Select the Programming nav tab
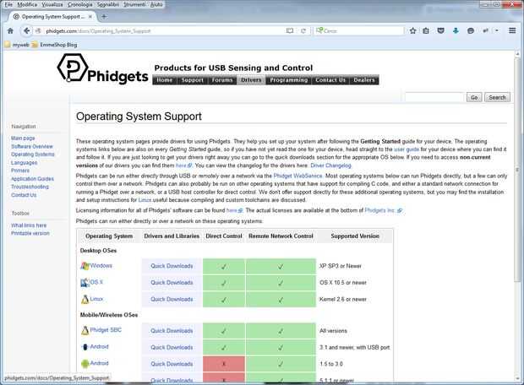Screen dimensions: 524x385 pyautogui.click(x=288, y=80)
